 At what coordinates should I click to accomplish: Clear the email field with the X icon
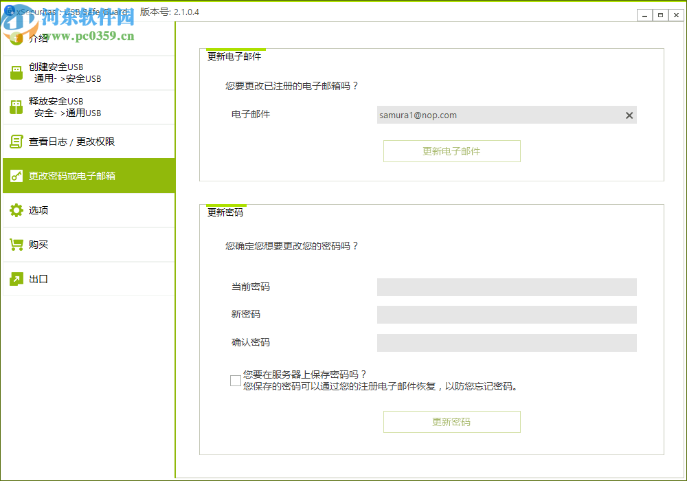(629, 115)
